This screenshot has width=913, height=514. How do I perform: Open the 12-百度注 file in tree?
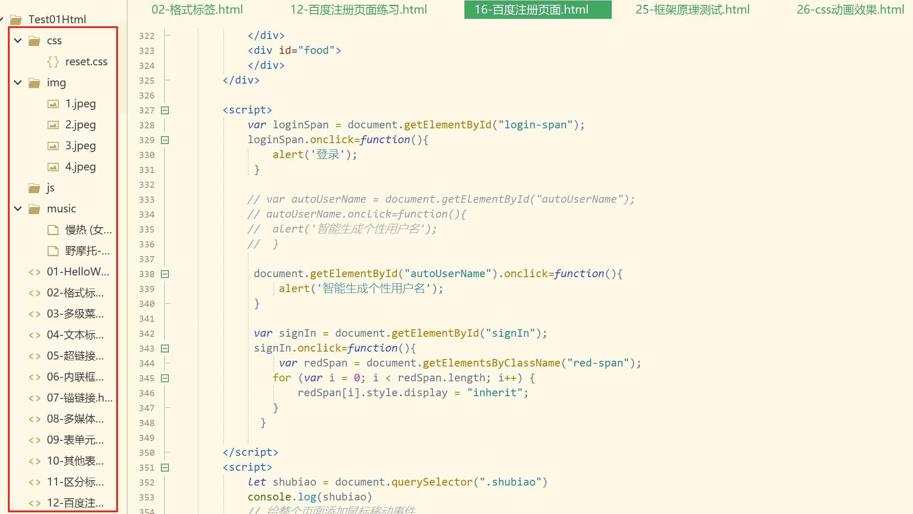(x=75, y=503)
